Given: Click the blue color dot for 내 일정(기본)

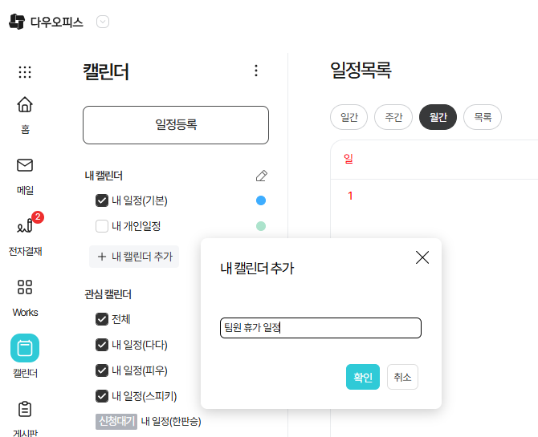Looking at the screenshot, I should [261, 200].
